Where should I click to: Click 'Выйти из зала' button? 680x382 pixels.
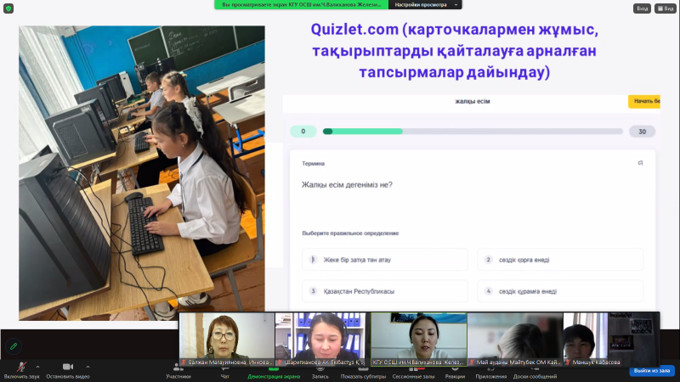(x=651, y=371)
